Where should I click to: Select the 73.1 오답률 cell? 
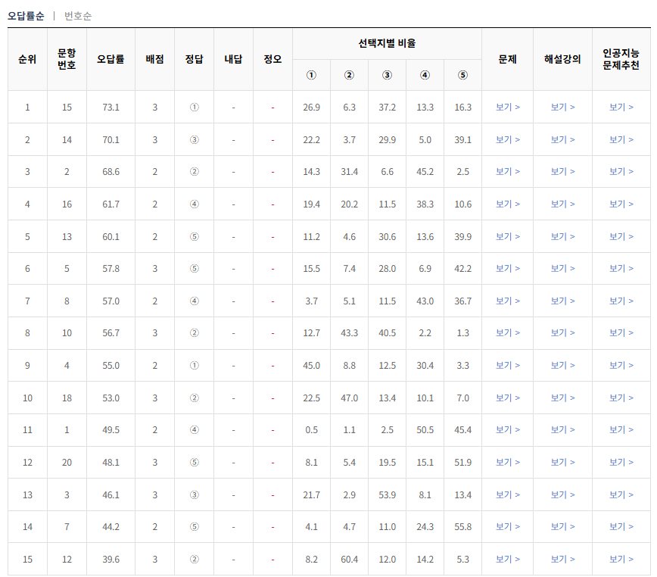111,108
